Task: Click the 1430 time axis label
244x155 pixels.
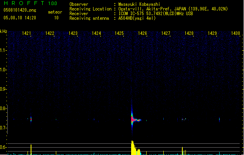Action: [235, 33]
